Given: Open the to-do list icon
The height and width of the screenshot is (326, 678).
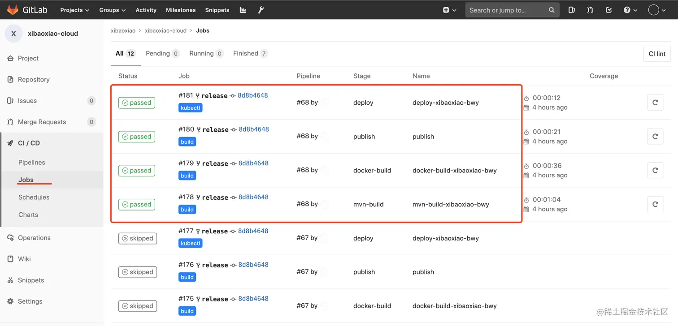Looking at the screenshot, I should point(608,10).
